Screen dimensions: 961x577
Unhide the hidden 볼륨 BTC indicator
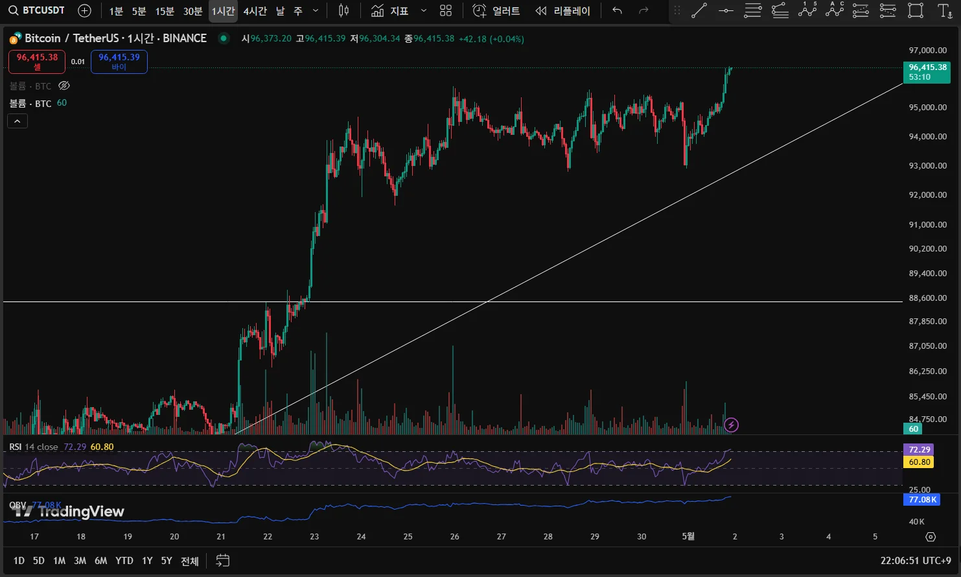tap(64, 86)
